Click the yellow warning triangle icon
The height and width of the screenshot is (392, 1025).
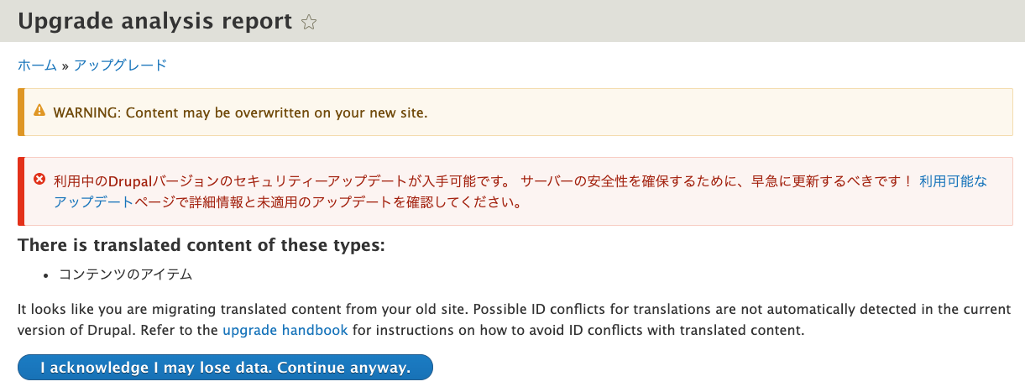(x=39, y=111)
